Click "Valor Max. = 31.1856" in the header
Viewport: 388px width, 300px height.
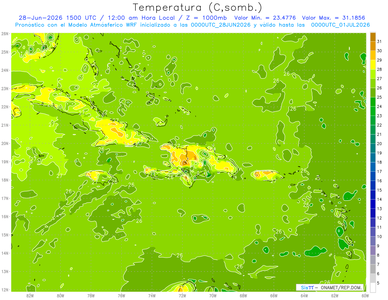tap(333, 18)
